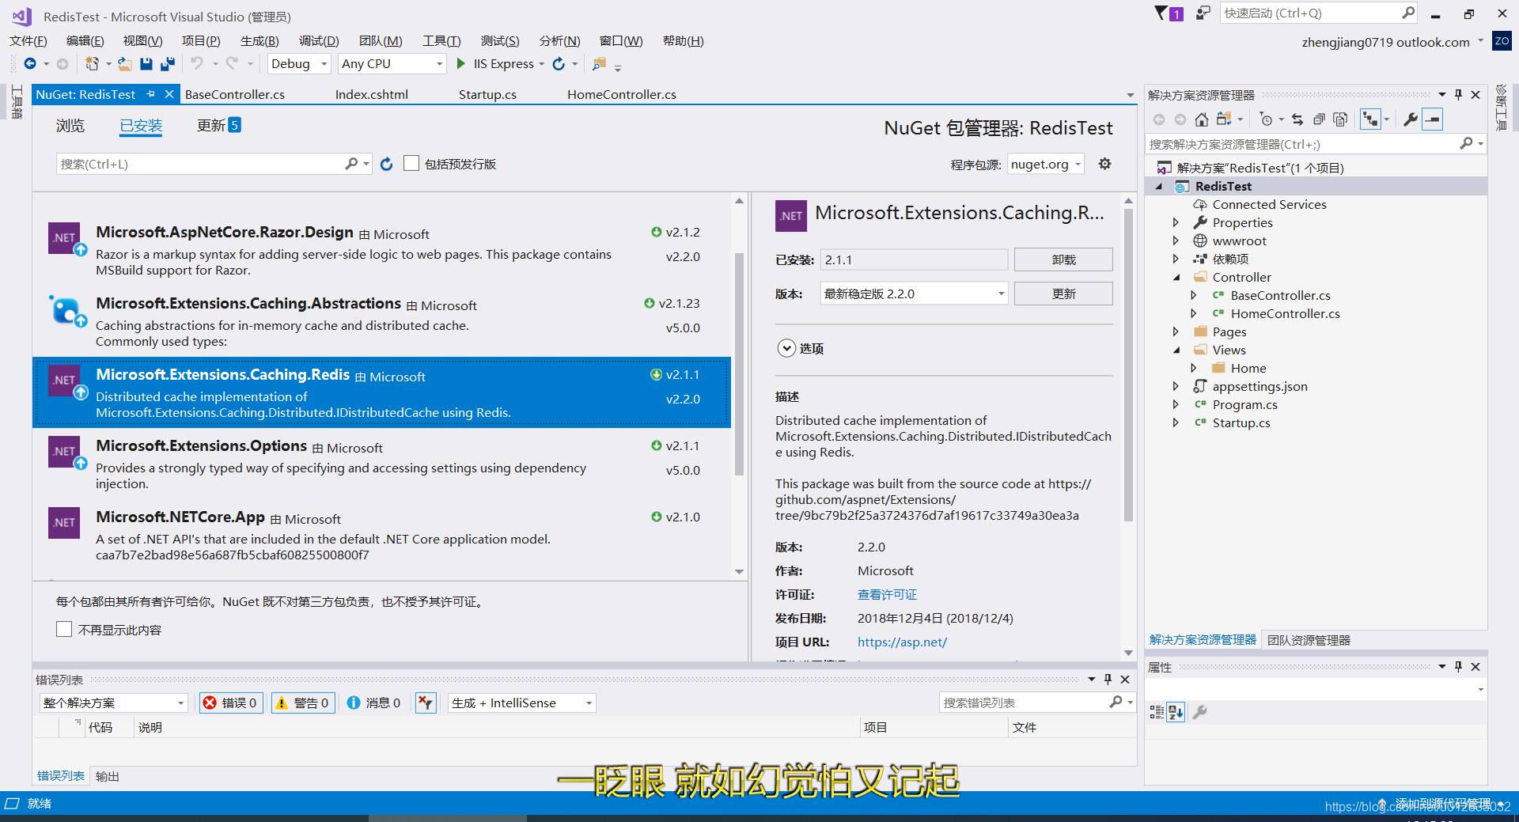Refresh the NuGet package list

[x=386, y=164]
